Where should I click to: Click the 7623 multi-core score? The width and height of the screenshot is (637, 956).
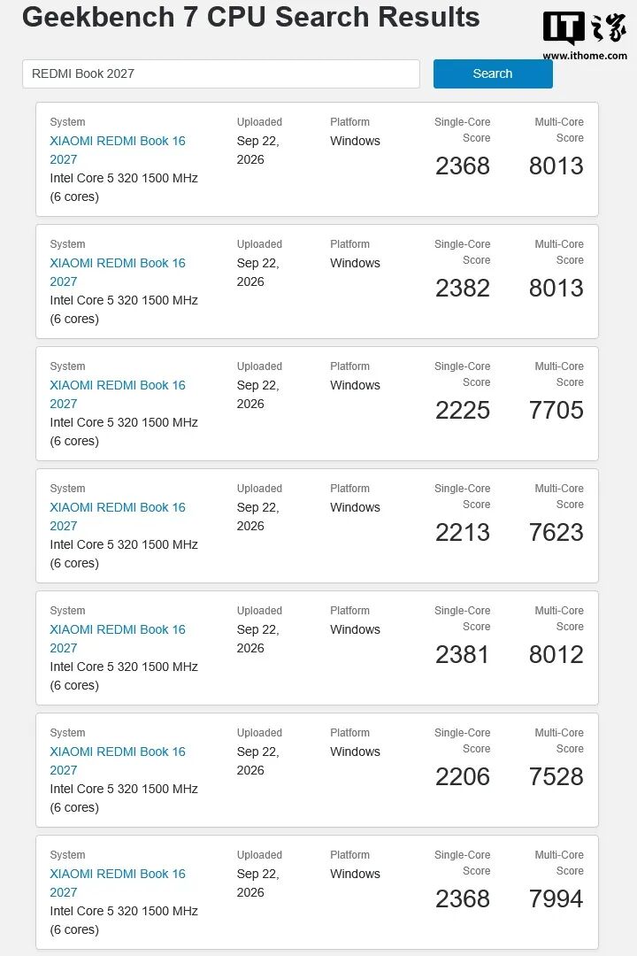[x=556, y=532]
